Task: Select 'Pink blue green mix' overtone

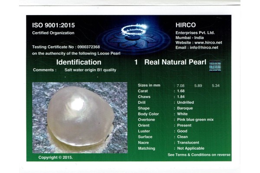Action: coord(195,120)
